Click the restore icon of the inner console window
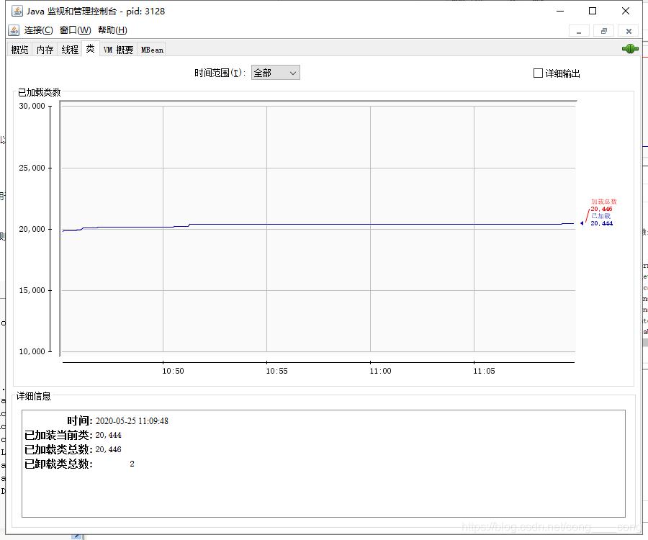The image size is (648, 540). [x=603, y=30]
